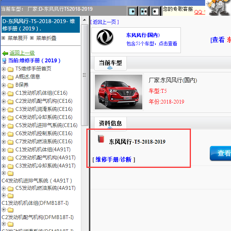The width and height of the screenshot is (231, 231).
Task: Open C2发动机配气机构(DFMB18T-I) entry
Action: pyautogui.click(x=37, y=217)
